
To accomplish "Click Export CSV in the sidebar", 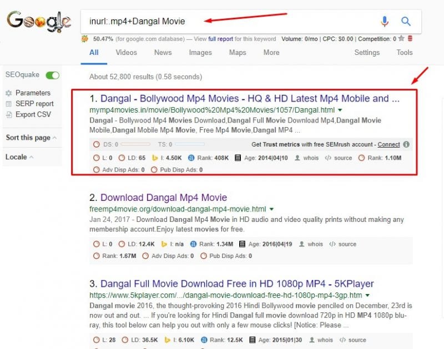I will click(33, 114).
